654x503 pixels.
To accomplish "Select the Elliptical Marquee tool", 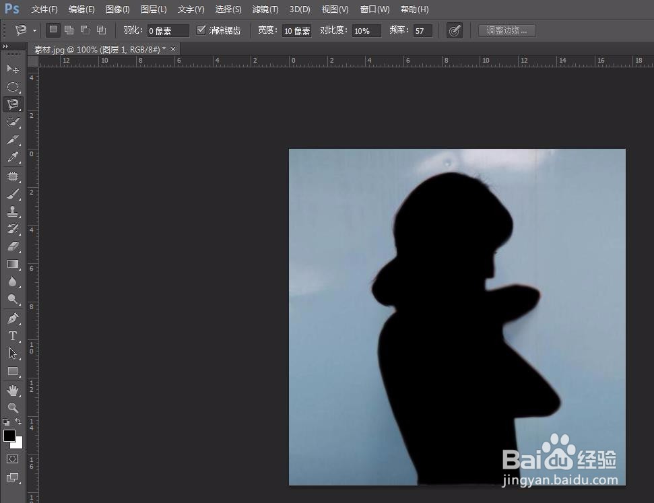I will [x=13, y=87].
